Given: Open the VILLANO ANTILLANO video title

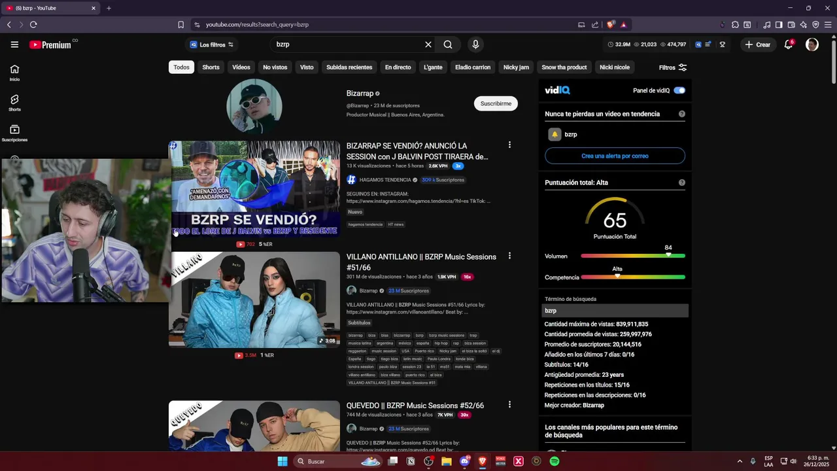Looking at the screenshot, I should (x=421, y=262).
